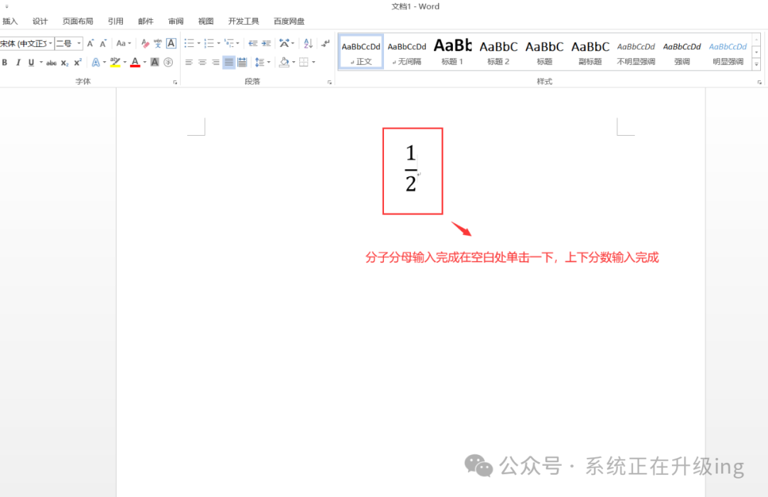Center align text
768x497 pixels.
202,62
